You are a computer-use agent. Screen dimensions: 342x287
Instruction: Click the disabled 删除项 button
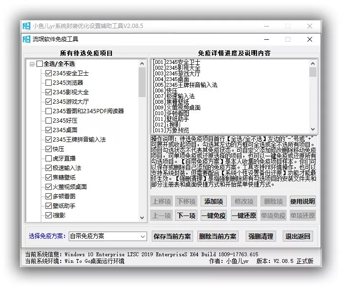click(273, 201)
